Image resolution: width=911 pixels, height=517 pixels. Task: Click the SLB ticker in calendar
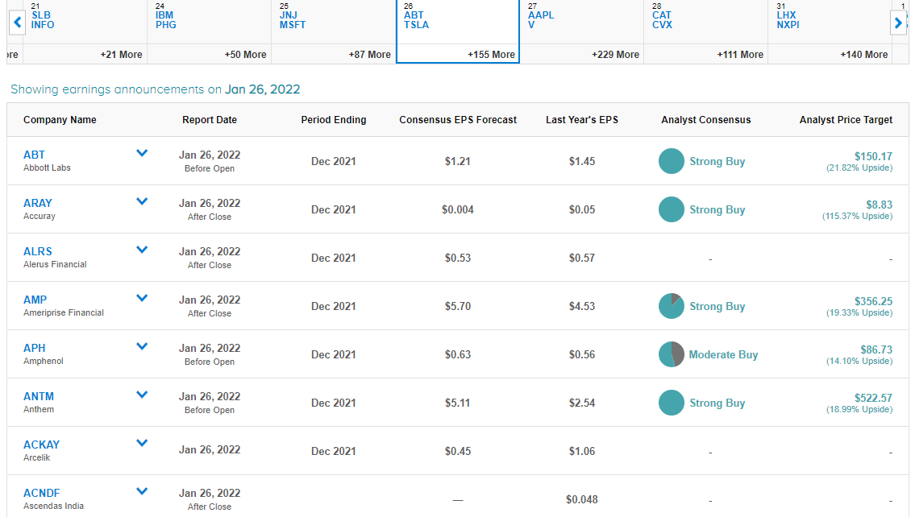(40, 15)
